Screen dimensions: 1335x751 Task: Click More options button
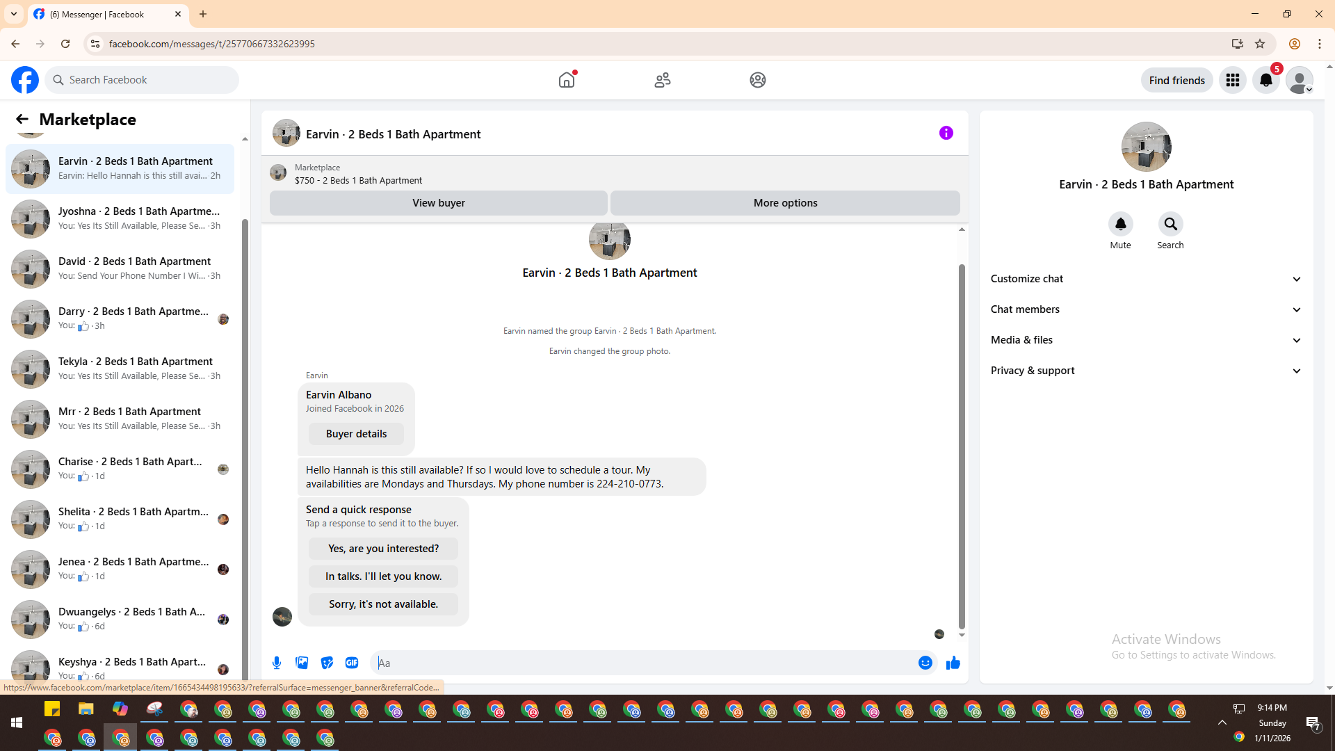(x=785, y=203)
